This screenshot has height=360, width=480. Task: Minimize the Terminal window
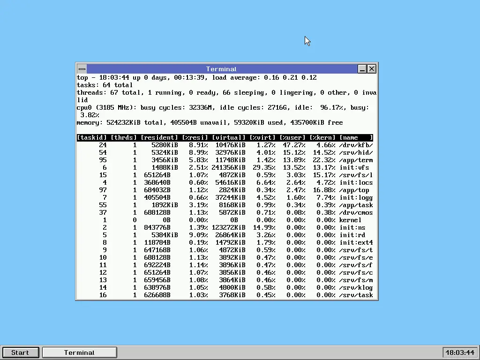pyautogui.click(x=362, y=69)
